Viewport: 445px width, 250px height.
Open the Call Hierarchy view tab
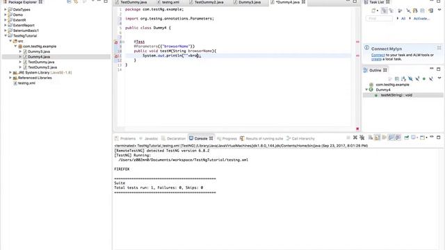[300, 139]
